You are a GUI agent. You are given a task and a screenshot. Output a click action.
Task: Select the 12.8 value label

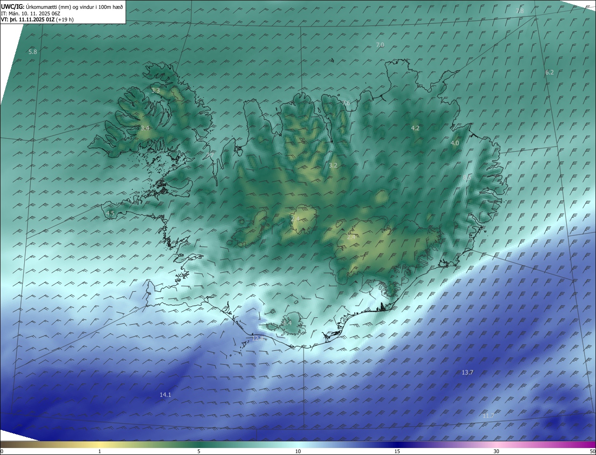point(257,339)
